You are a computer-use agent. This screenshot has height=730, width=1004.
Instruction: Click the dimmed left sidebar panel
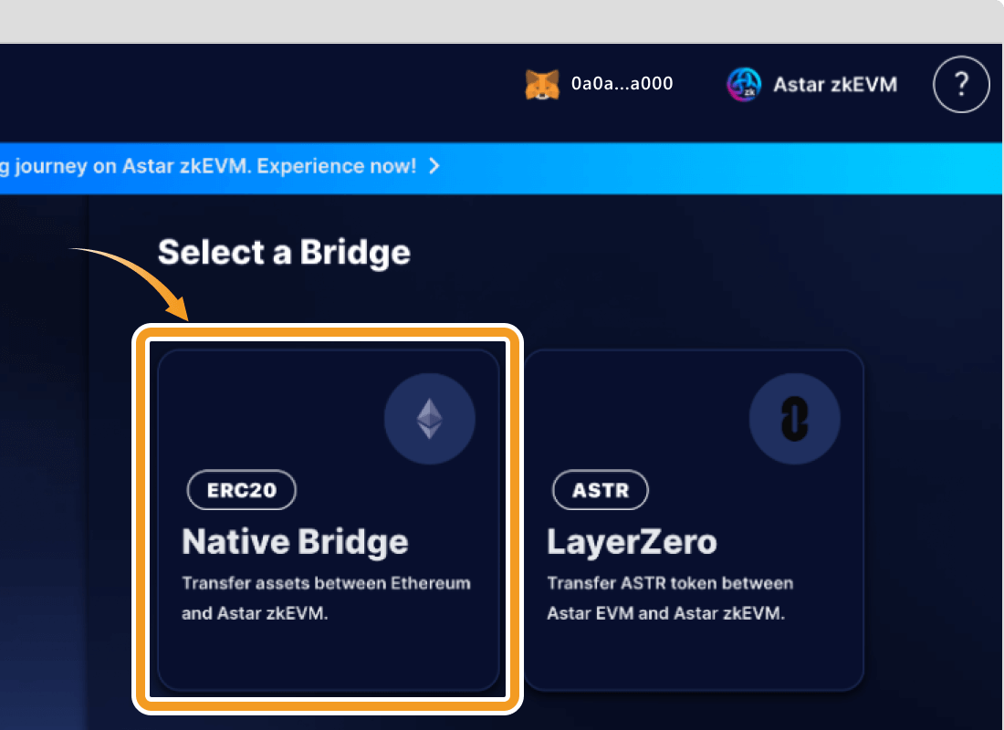click(43, 456)
